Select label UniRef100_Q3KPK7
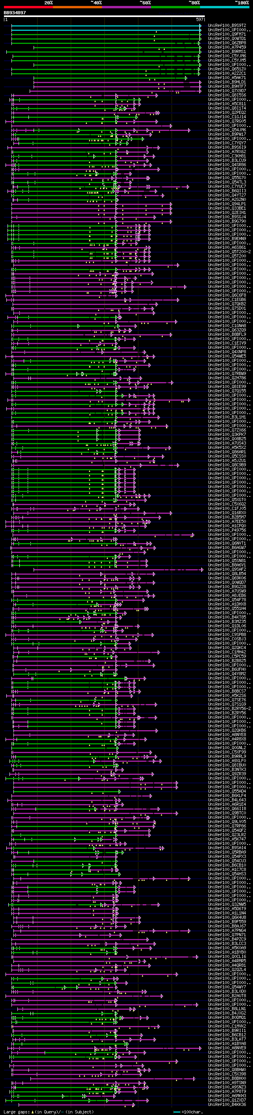The width and height of the screenshot is (253, 1115). (x=227, y=434)
